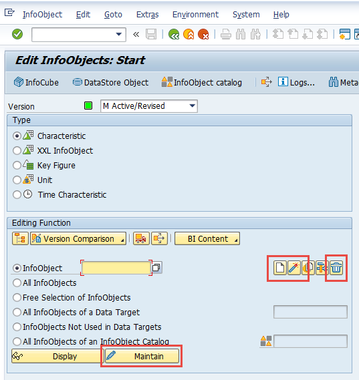Open the Environment menu

tap(195, 15)
